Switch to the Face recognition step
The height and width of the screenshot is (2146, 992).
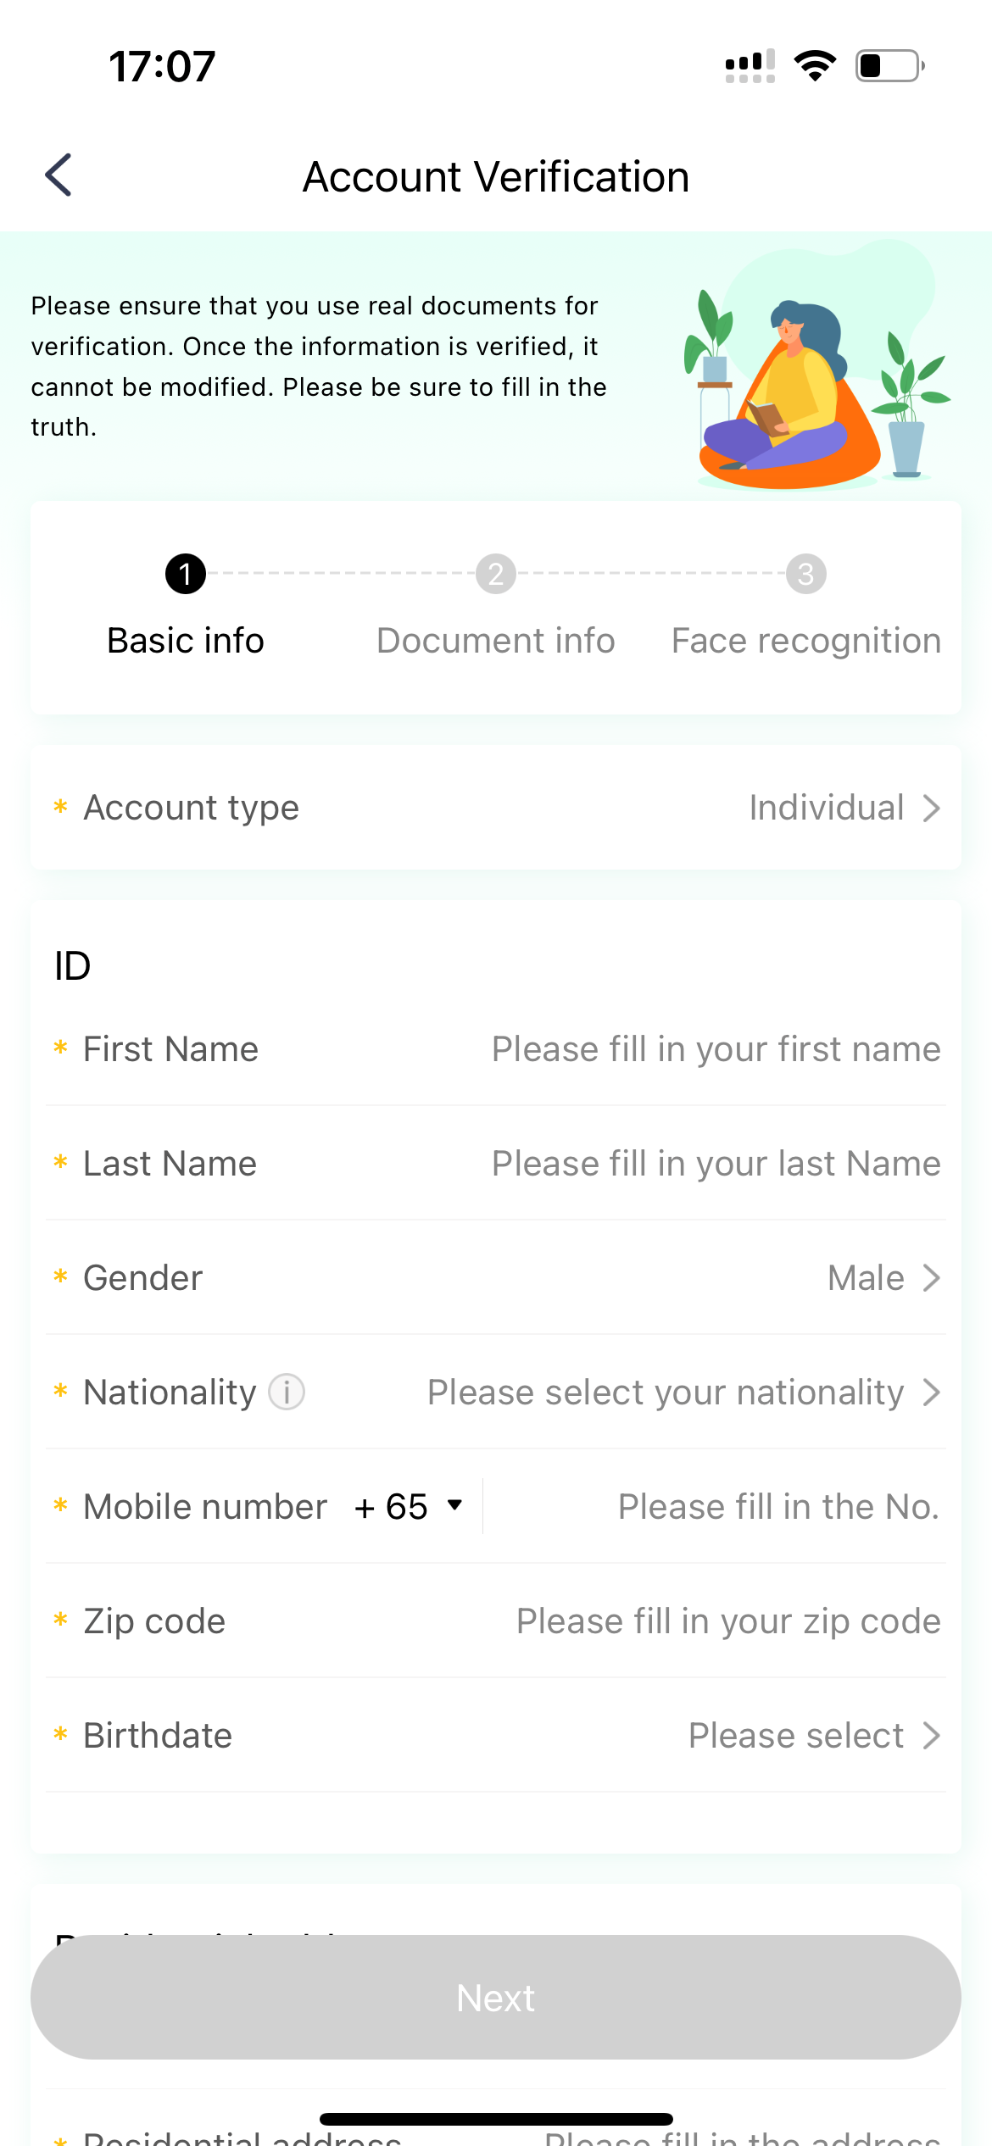[x=804, y=640]
